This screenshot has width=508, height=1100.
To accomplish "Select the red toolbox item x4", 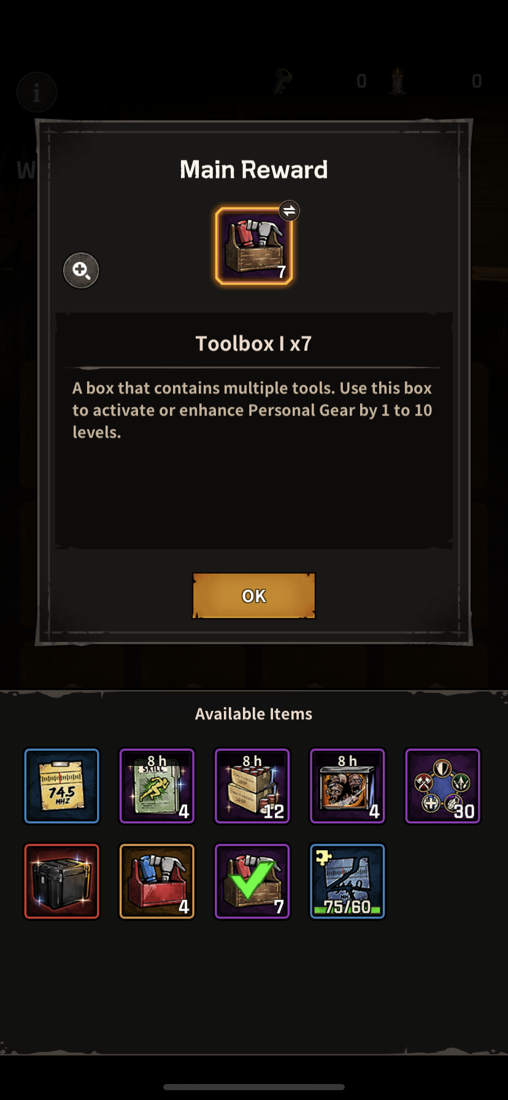I will click(x=157, y=881).
